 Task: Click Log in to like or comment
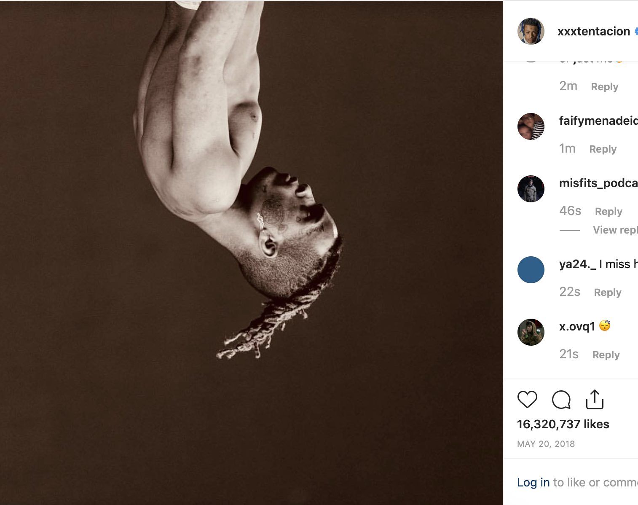pyautogui.click(x=533, y=482)
